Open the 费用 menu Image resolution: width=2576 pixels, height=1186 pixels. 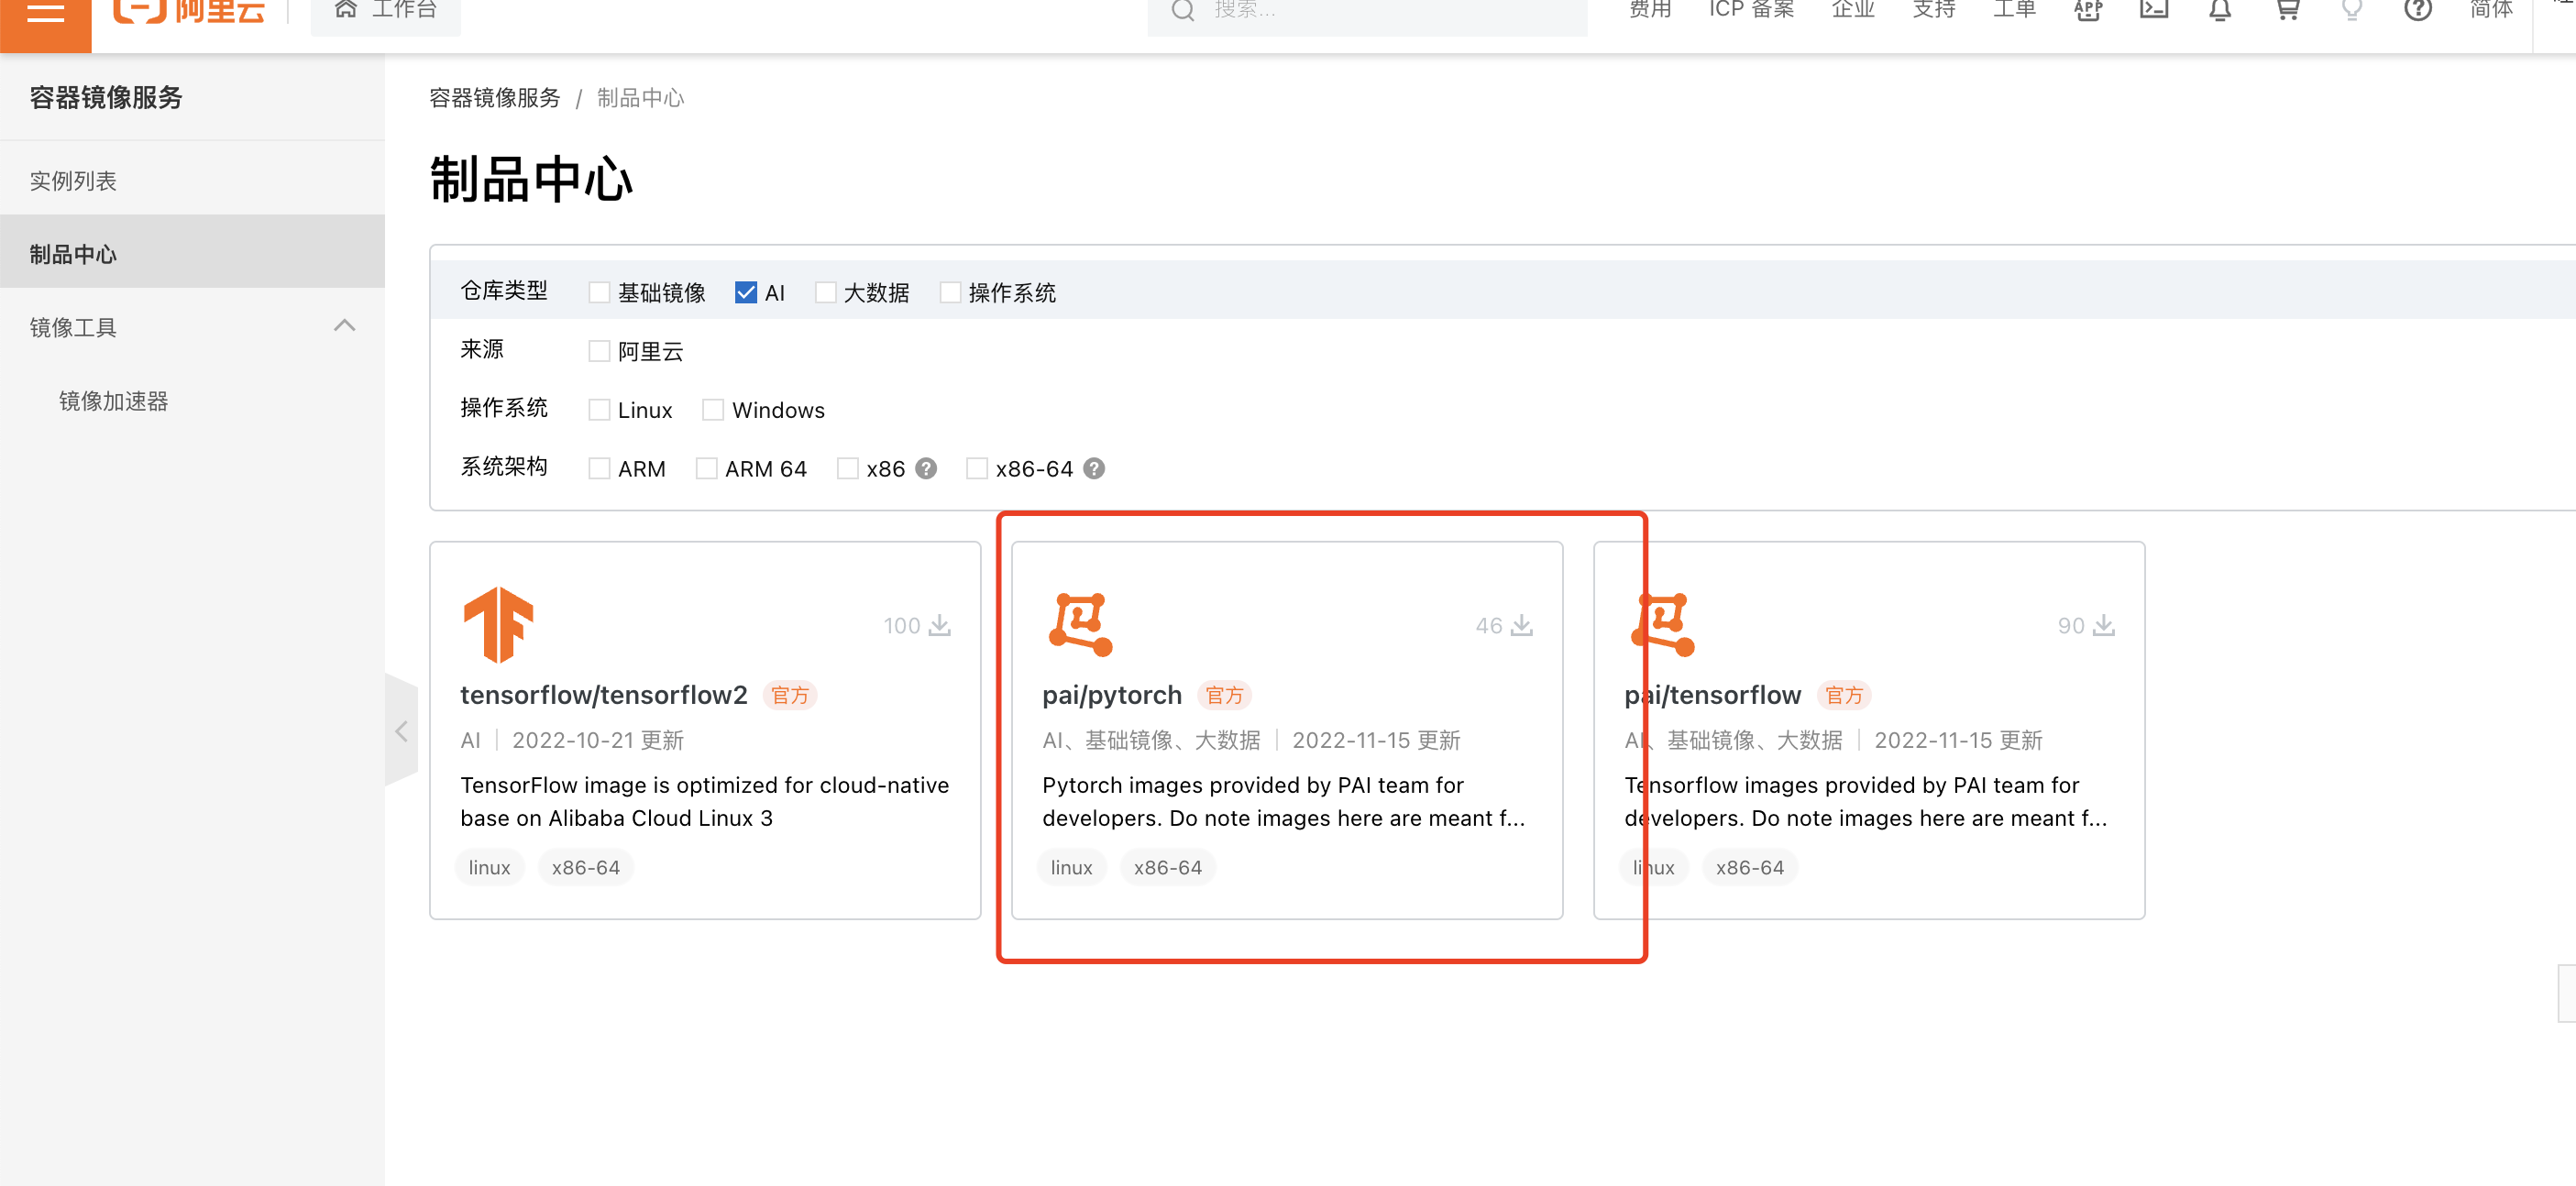[1650, 10]
